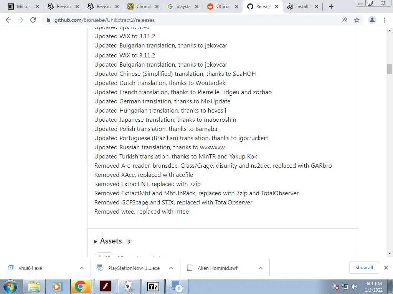Screen dimensions: 393x294
Task: Open volume speaker tray icon
Action: [x=354, y=287]
